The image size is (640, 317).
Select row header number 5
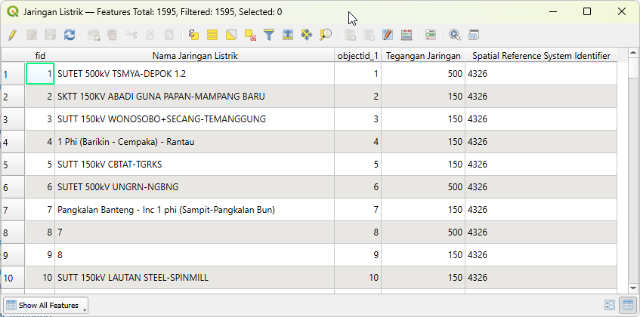[7, 165]
